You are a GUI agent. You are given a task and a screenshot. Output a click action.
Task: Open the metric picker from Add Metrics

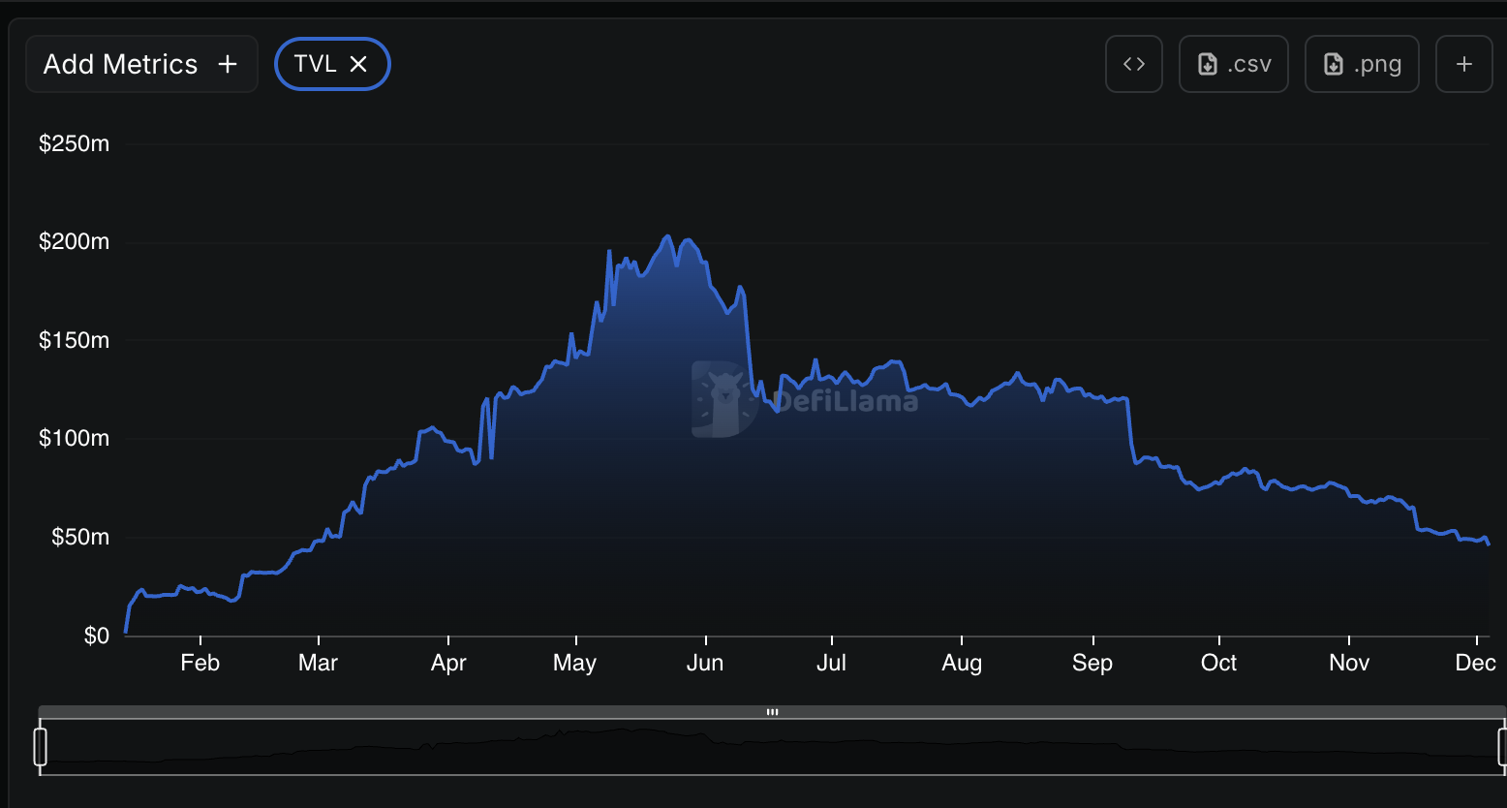pyautogui.click(x=141, y=63)
